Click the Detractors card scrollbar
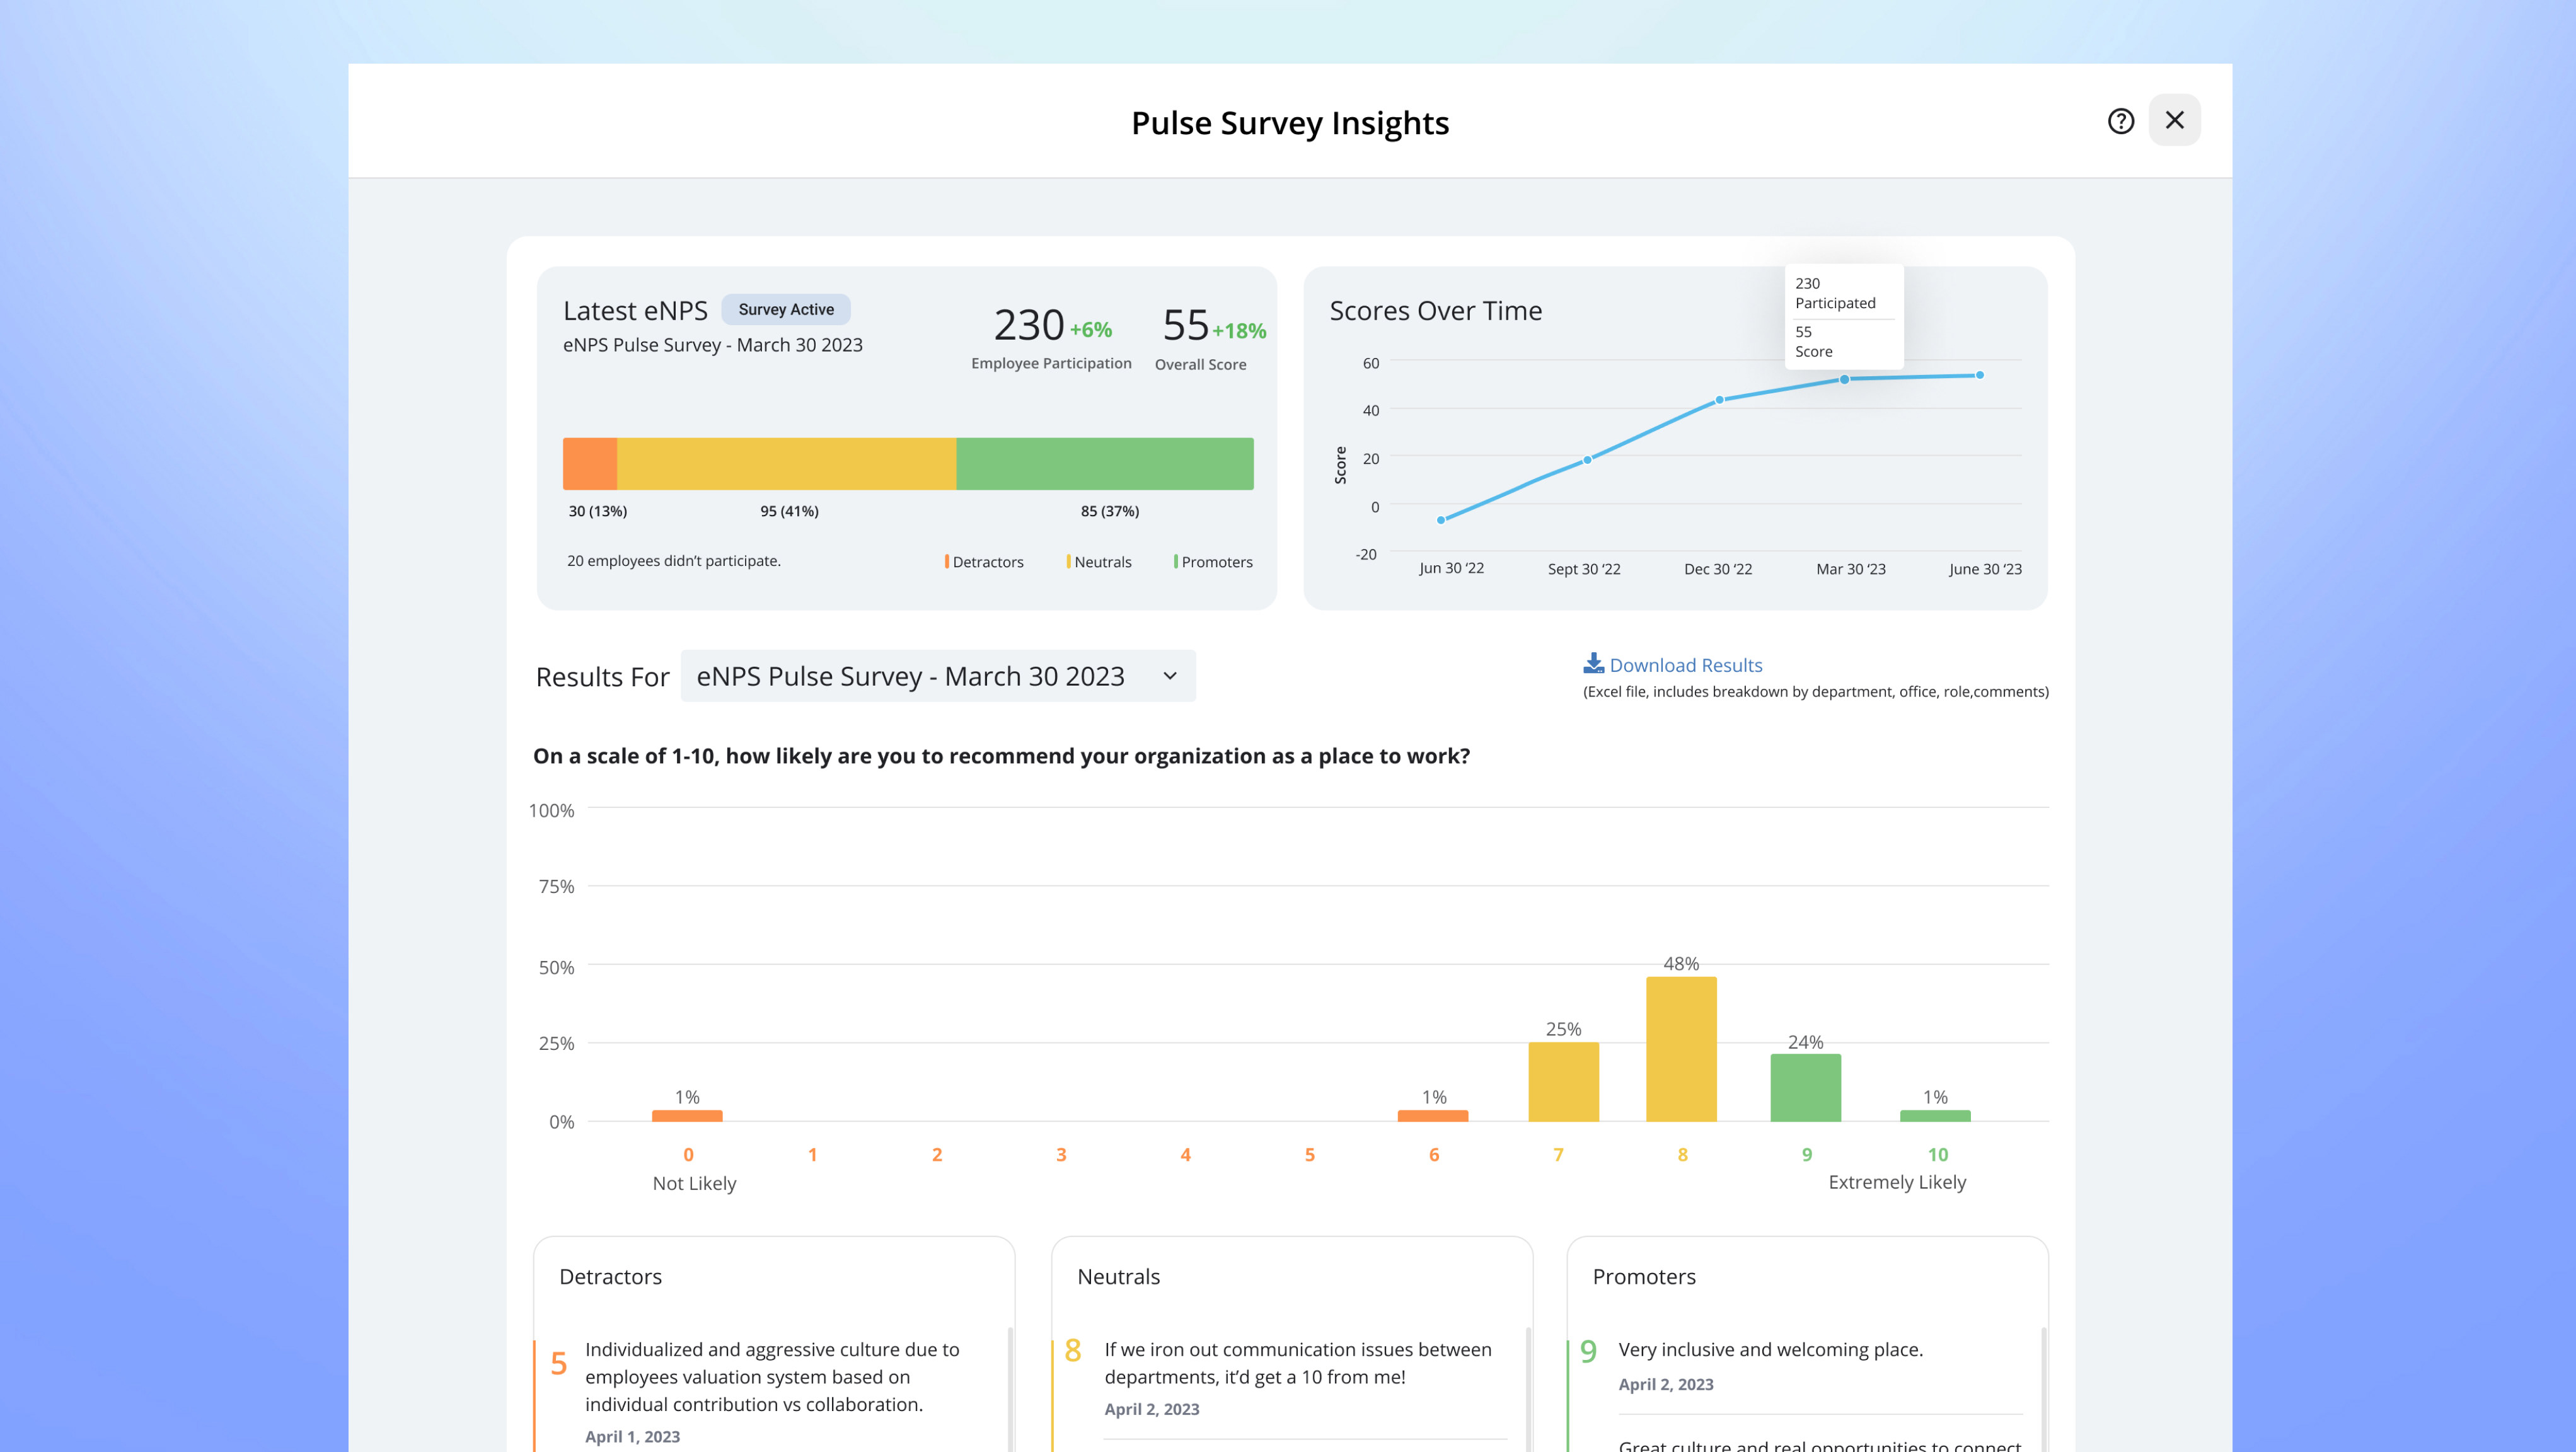The width and height of the screenshot is (2576, 1452). [1010, 1390]
